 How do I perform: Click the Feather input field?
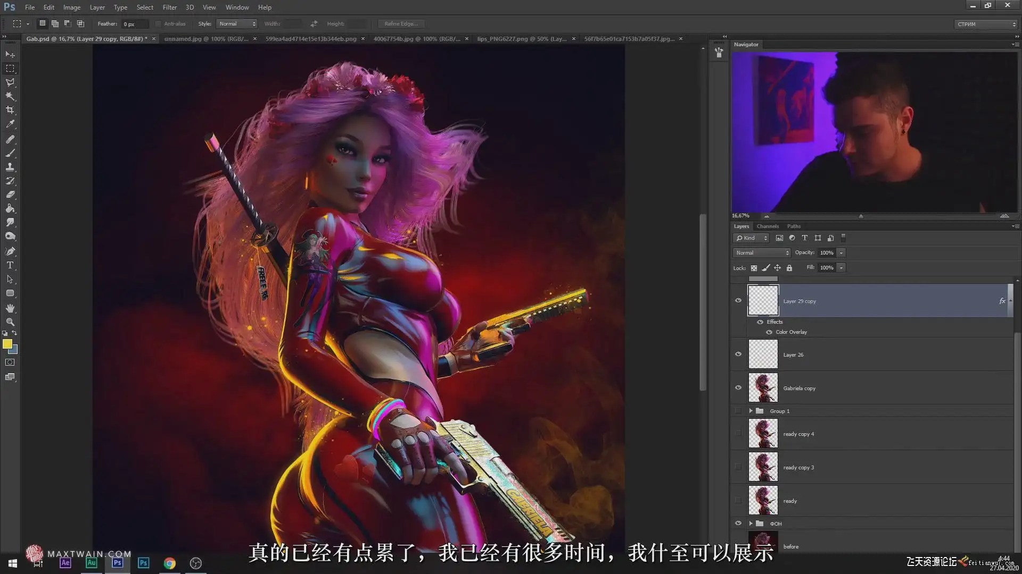tap(134, 24)
